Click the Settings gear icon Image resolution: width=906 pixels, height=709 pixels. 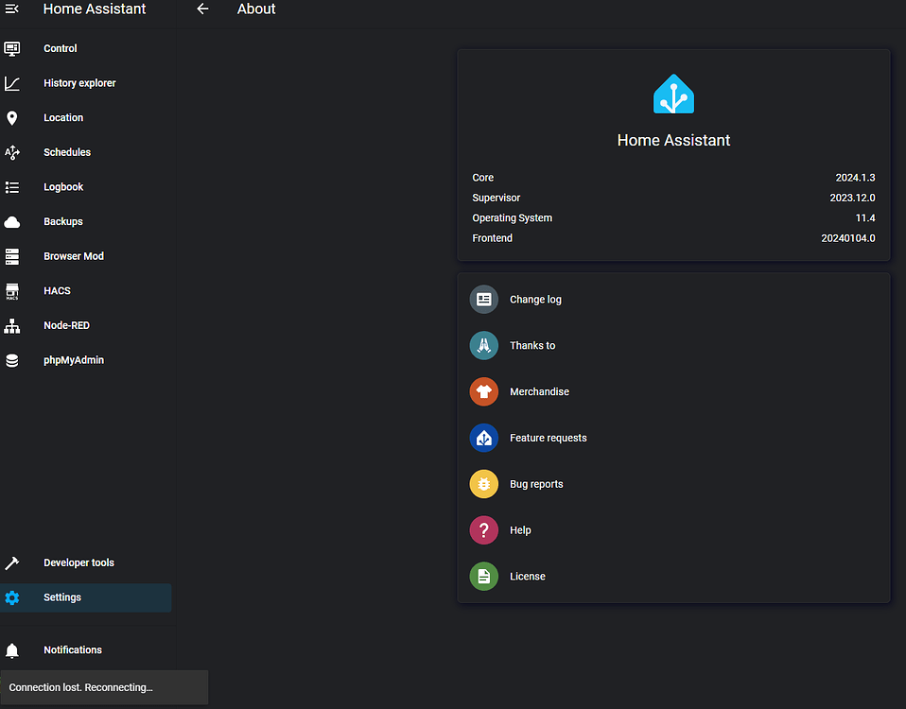click(12, 597)
